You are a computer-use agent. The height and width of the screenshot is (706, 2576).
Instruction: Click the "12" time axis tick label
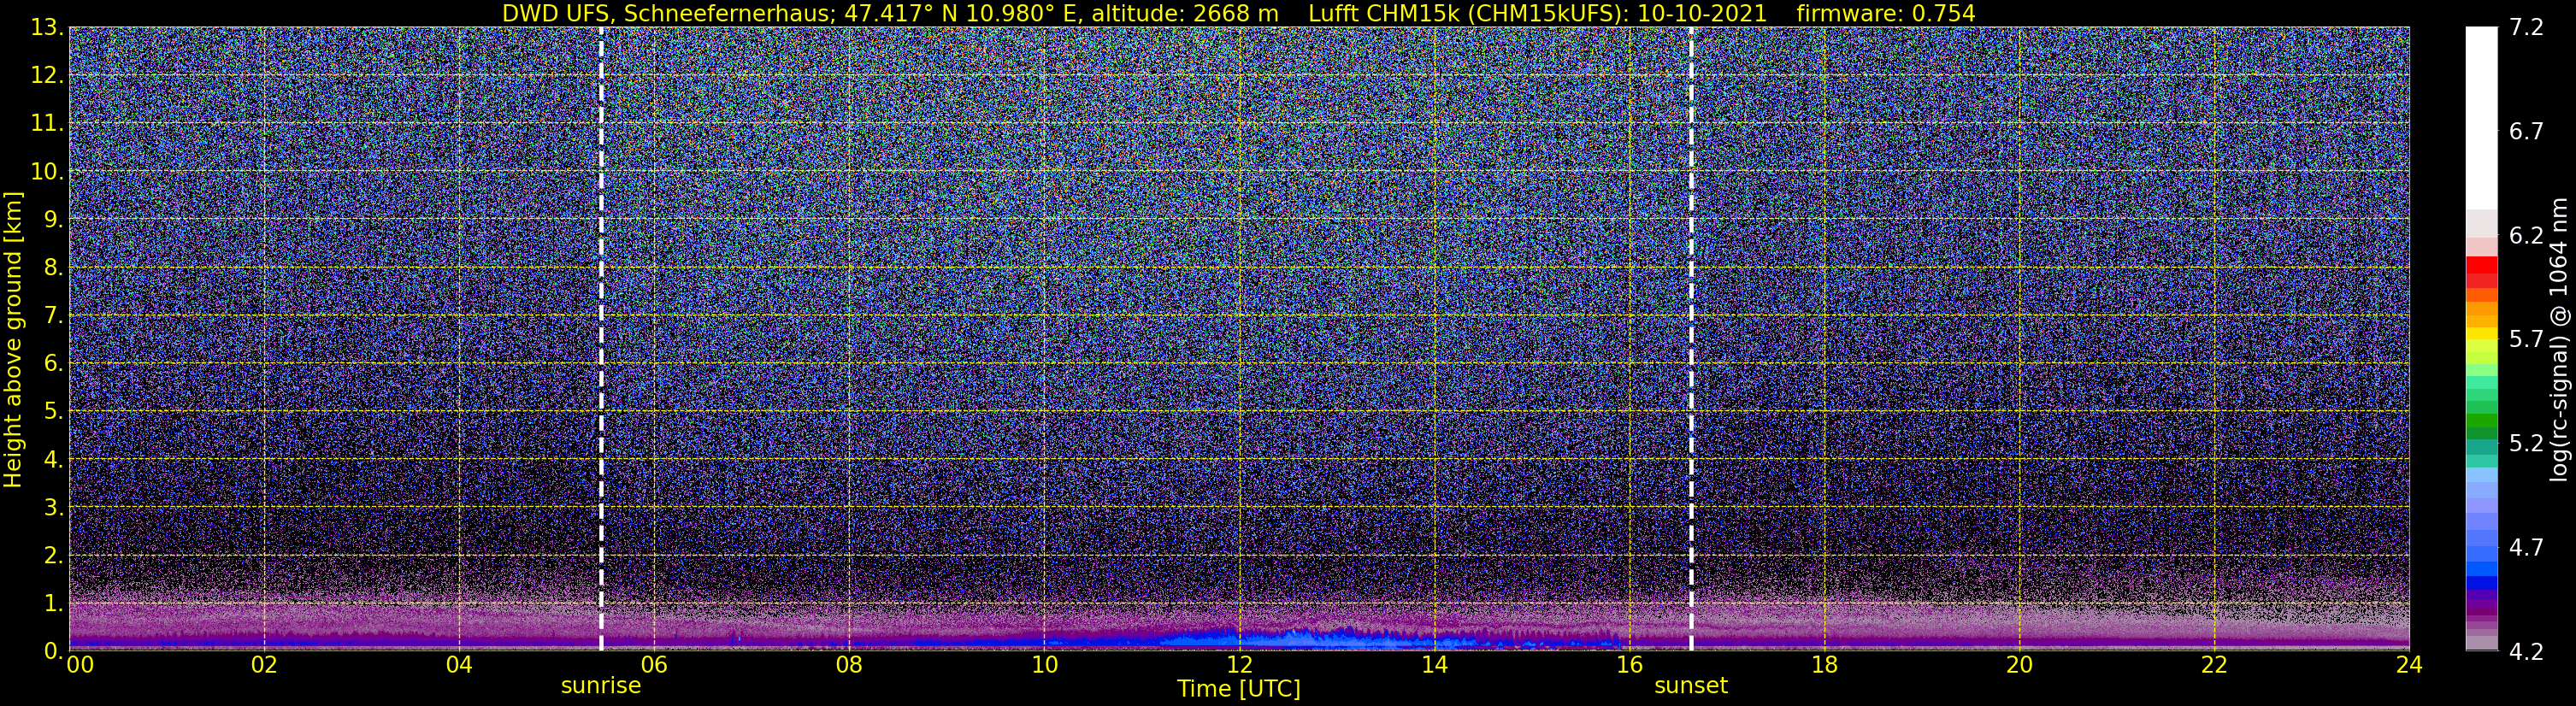click(1239, 665)
